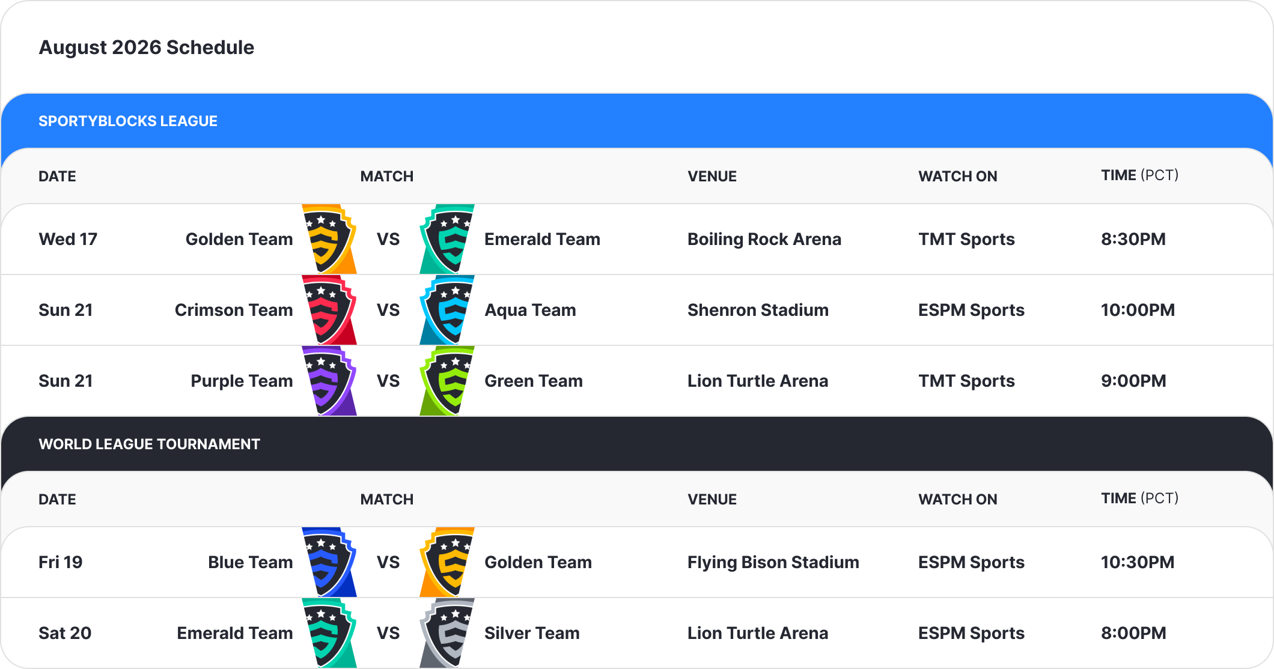
Task: Open Flying Bison Stadium venue
Action: coord(773,562)
